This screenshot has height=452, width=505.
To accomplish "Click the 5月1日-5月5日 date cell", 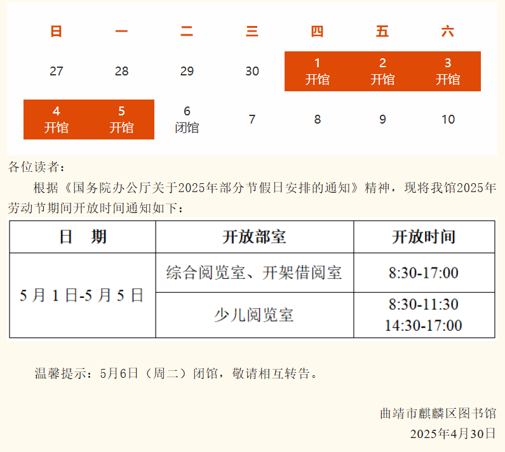I will 83,295.
